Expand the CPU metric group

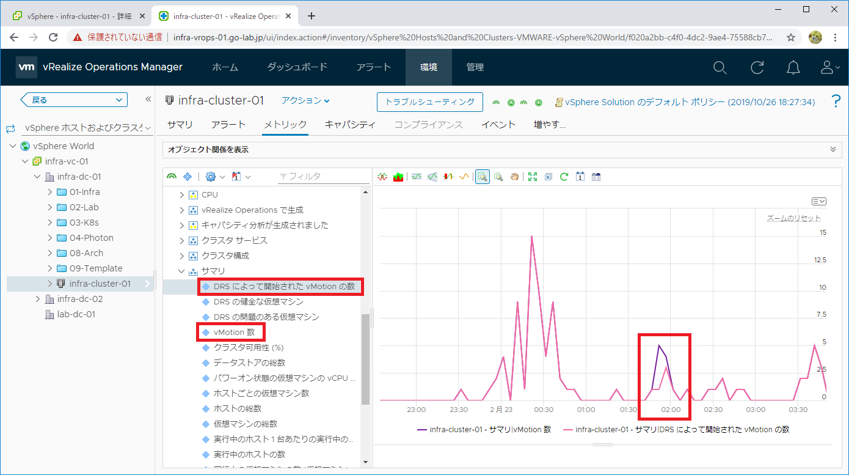tap(181, 195)
